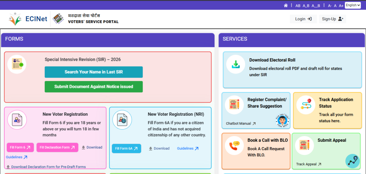Screen dimensions: 366x174
Task: Open the Voter Mitra chatbot avatar
Action: pos(282,121)
